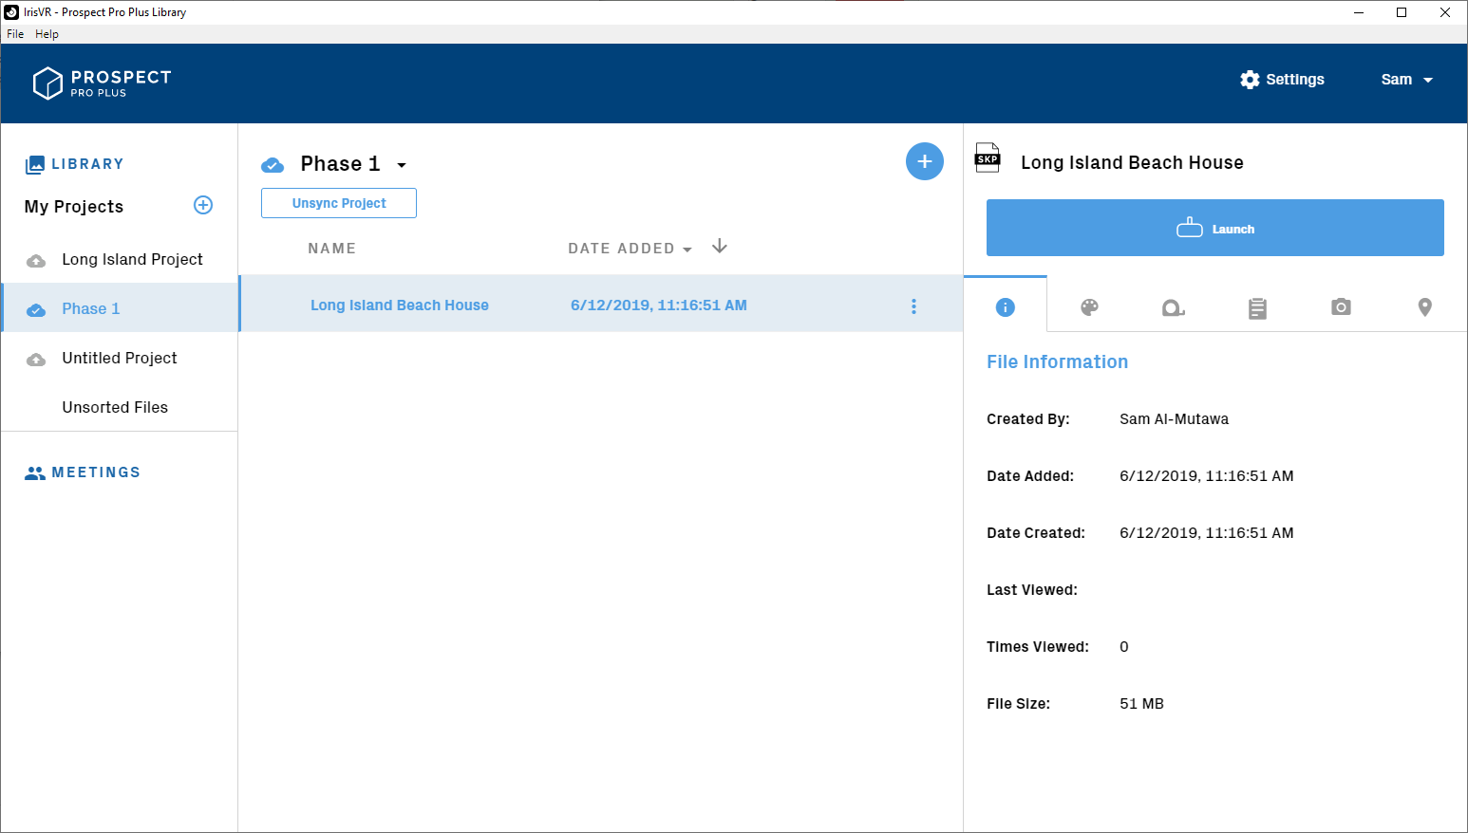Screen dimensions: 1468x833
Task: Open more options for Long Island Beach House
Action: point(914,305)
